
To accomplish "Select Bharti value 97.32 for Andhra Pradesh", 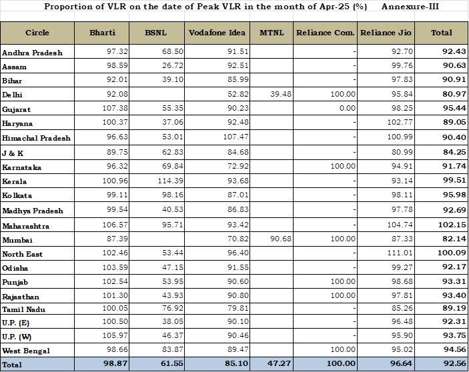I will [x=117, y=51].
